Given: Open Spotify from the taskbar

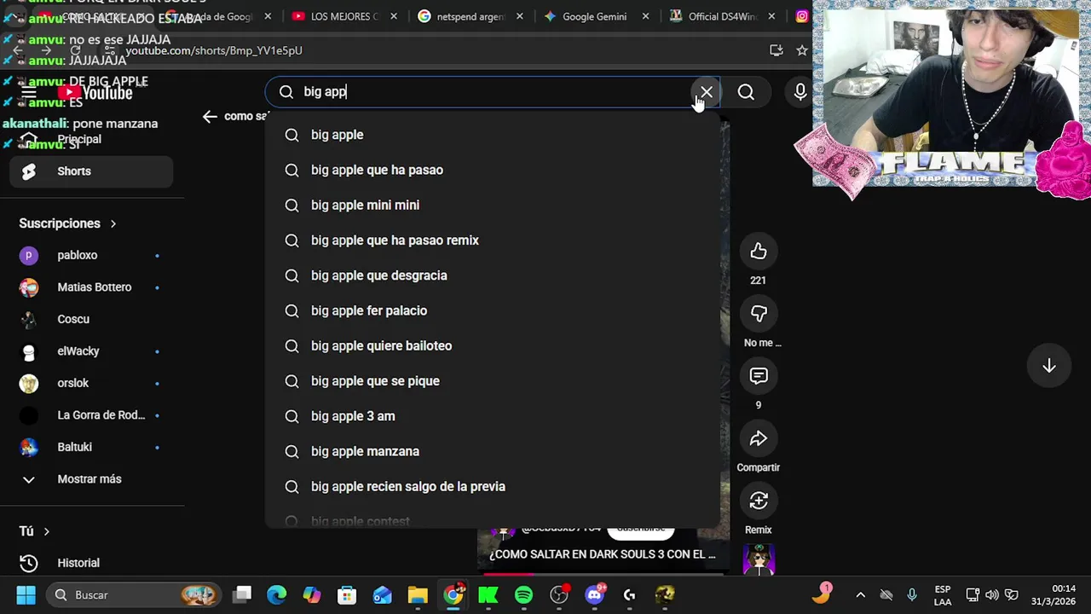Looking at the screenshot, I should (x=523, y=595).
